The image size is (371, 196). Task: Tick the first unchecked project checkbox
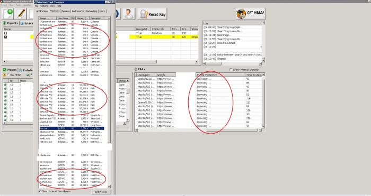point(6,33)
